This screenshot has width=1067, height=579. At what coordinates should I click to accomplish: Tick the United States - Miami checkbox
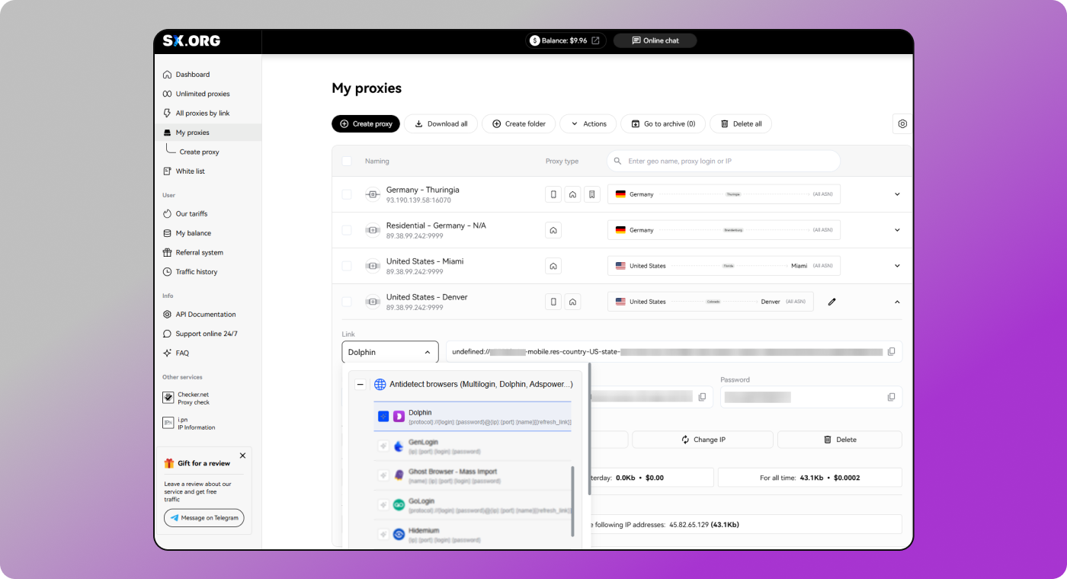(x=347, y=266)
